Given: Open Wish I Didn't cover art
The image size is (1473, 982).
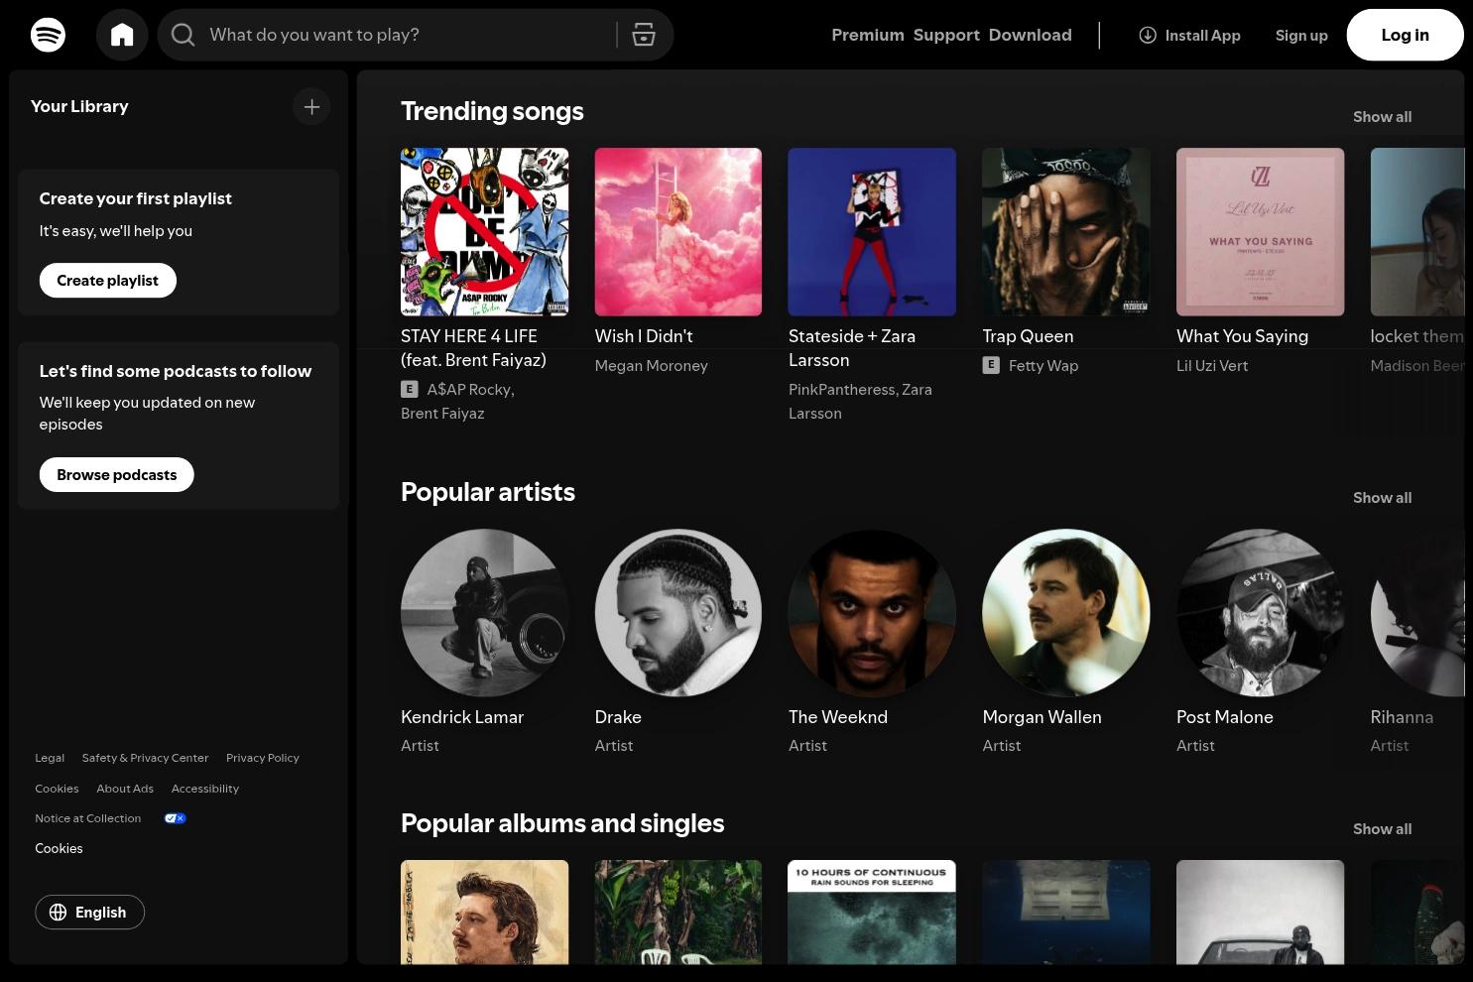Looking at the screenshot, I should (x=678, y=232).
